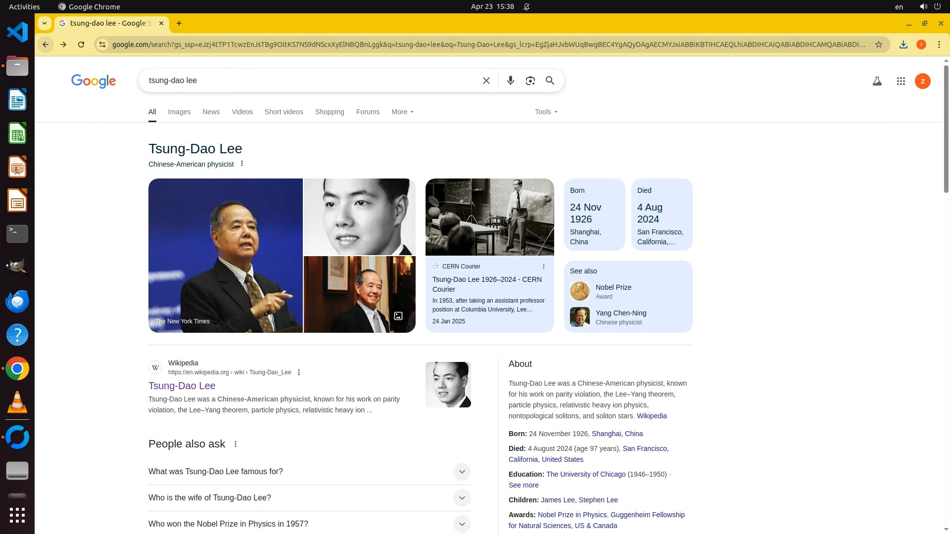Open Search Labs flask icon
The image size is (950, 534).
point(877,81)
